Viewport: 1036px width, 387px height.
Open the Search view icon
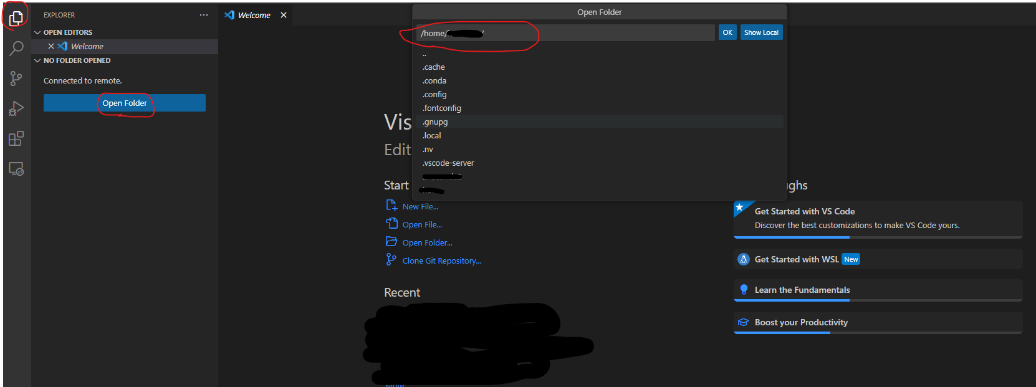pos(16,48)
